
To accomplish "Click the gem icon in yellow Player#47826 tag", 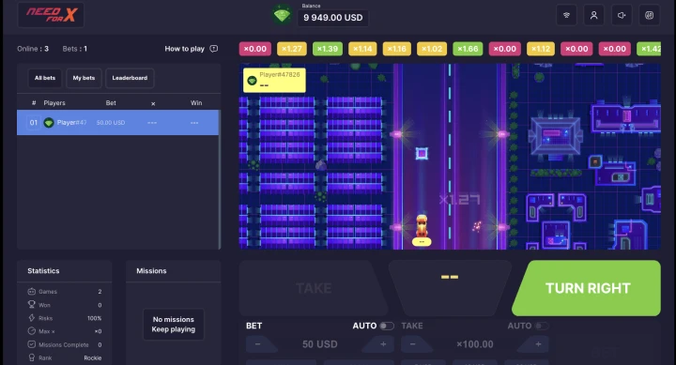I will click(x=252, y=81).
